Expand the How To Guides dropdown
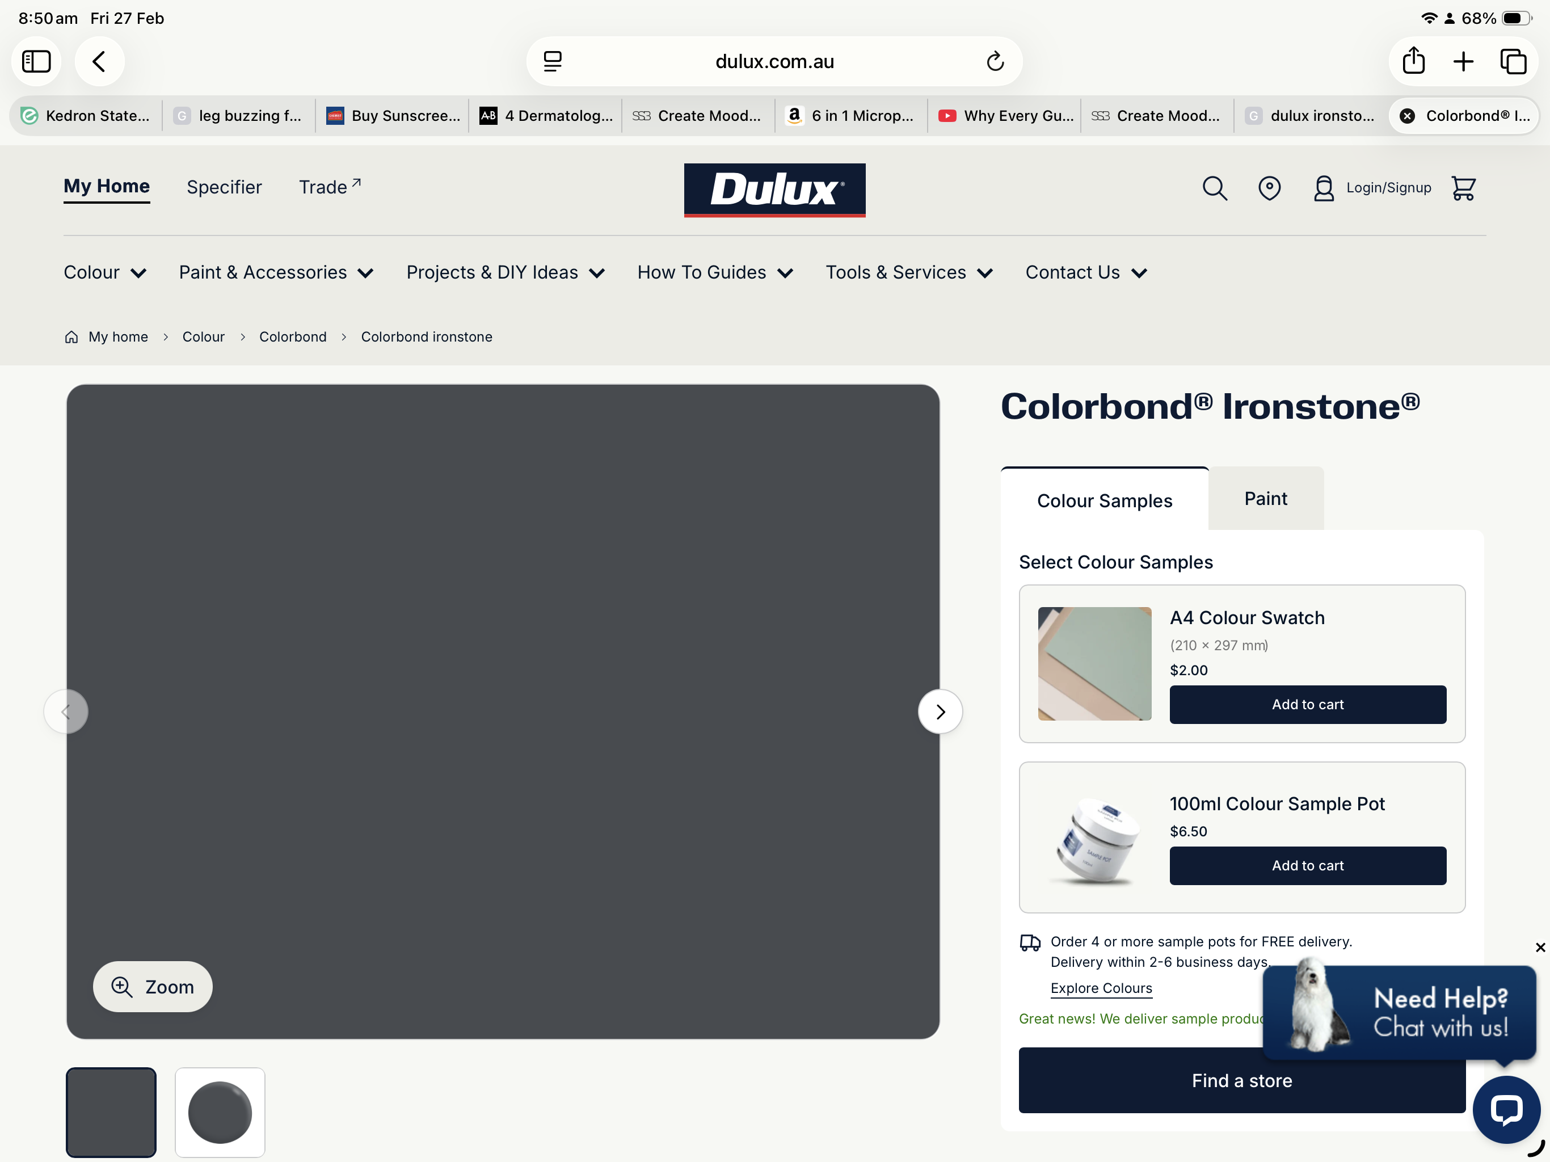 coord(715,273)
